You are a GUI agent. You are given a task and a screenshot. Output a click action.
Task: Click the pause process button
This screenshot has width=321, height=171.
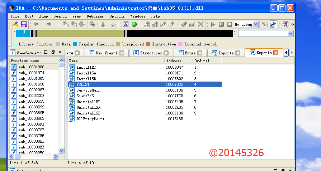pyautogui.click(x=221, y=25)
